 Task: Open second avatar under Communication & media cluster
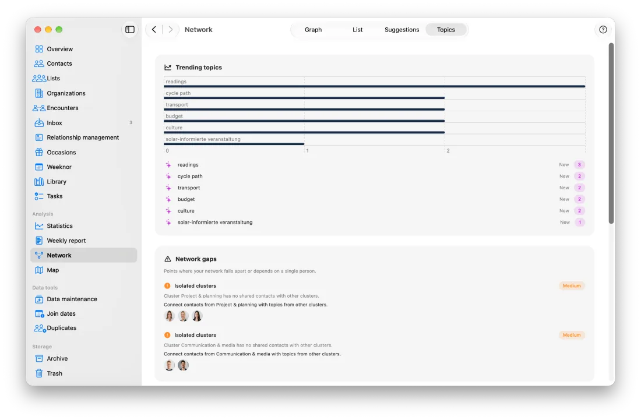coord(183,365)
